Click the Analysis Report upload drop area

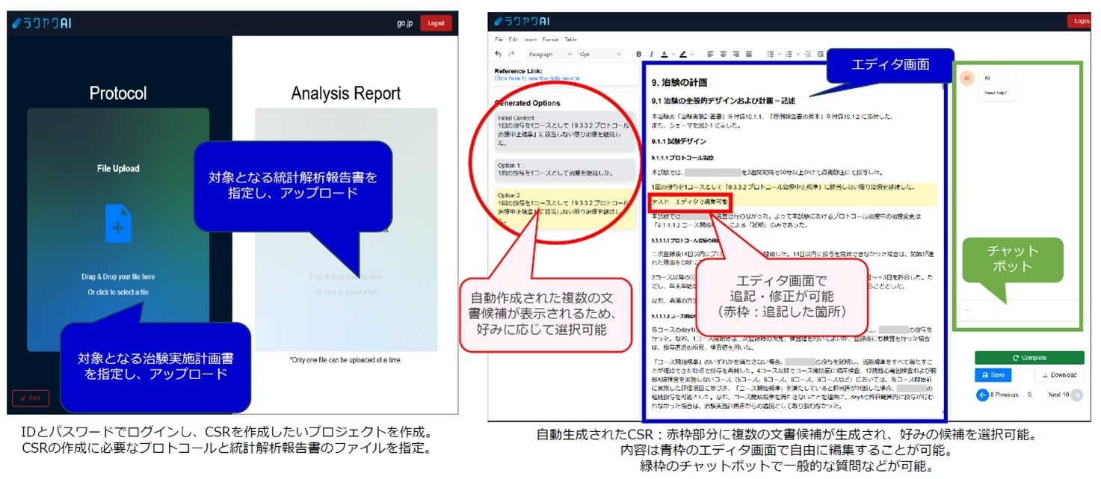346,229
